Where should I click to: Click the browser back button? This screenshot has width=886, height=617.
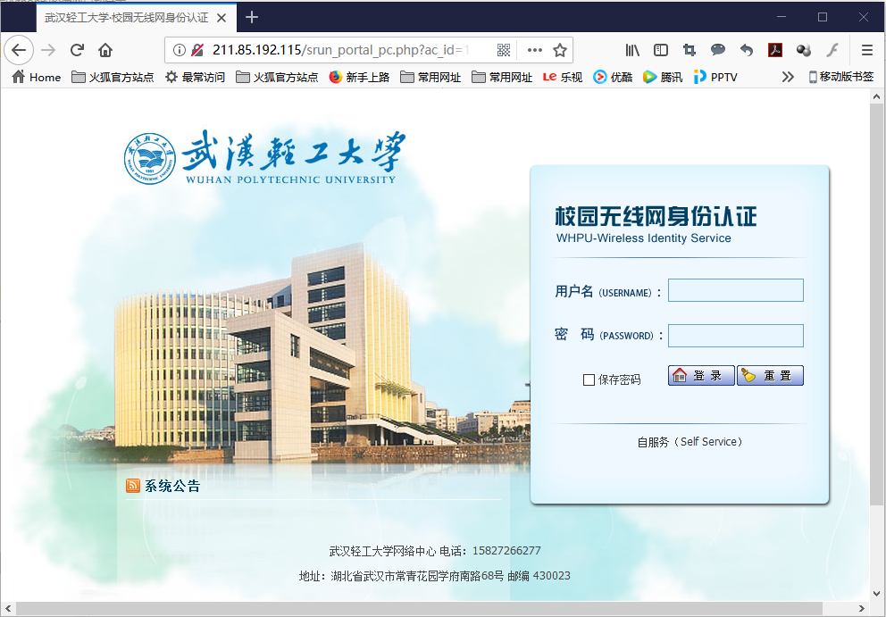coord(19,50)
